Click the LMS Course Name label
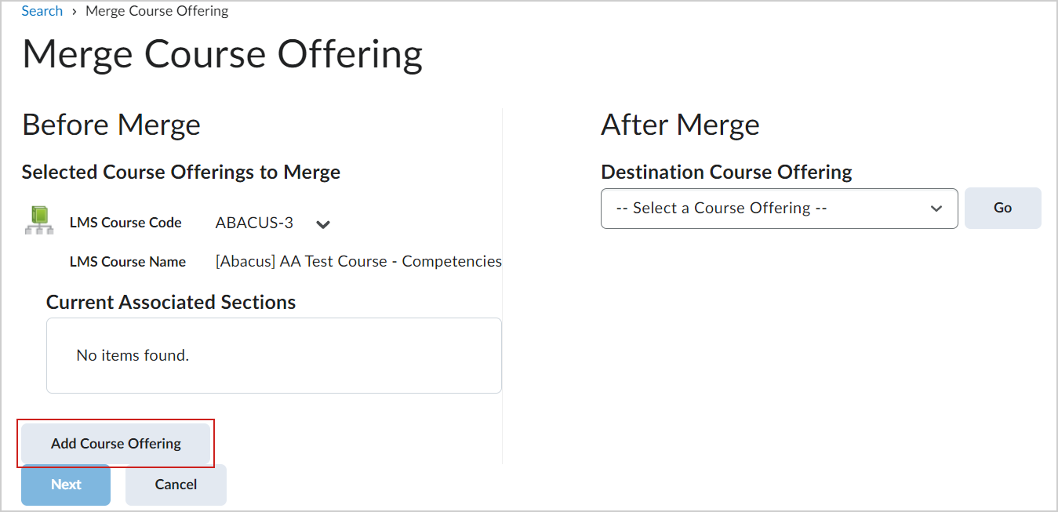 coord(128,262)
